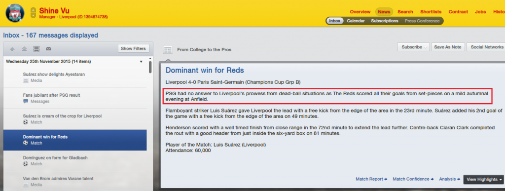Click speech bubble icon under Fans jubilant message

point(26,102)
